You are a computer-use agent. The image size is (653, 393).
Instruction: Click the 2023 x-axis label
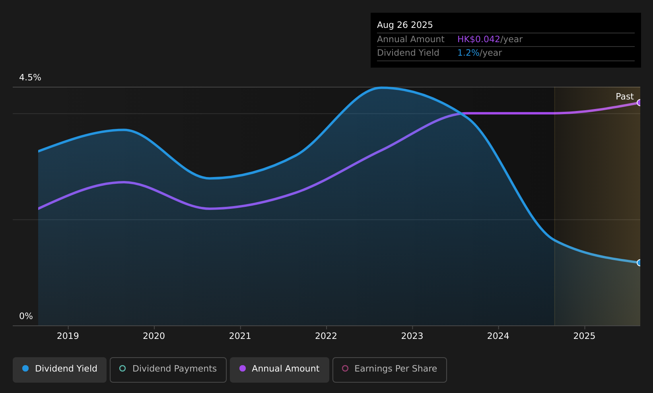412,336
